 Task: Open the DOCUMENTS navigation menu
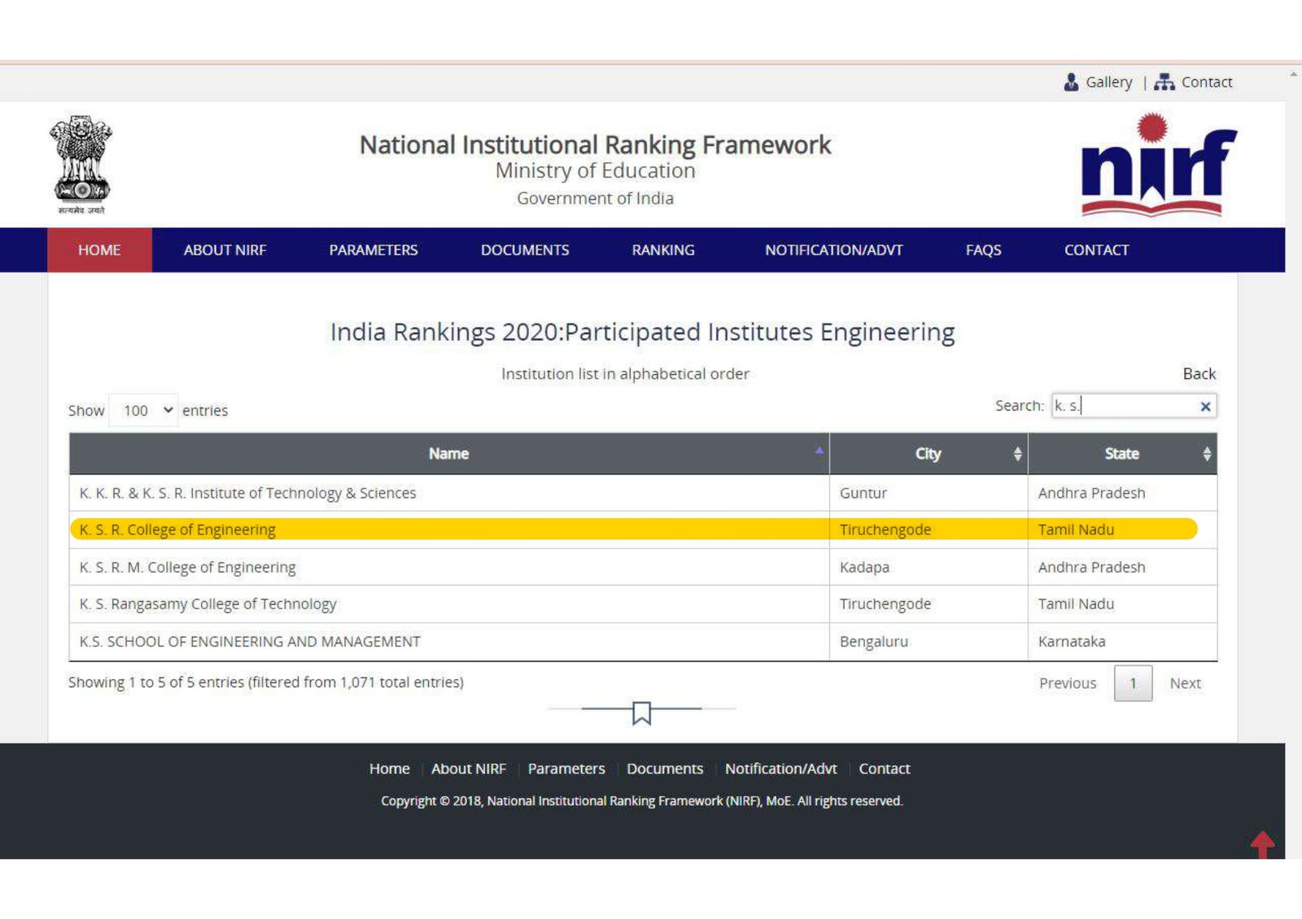pos(524,250)
